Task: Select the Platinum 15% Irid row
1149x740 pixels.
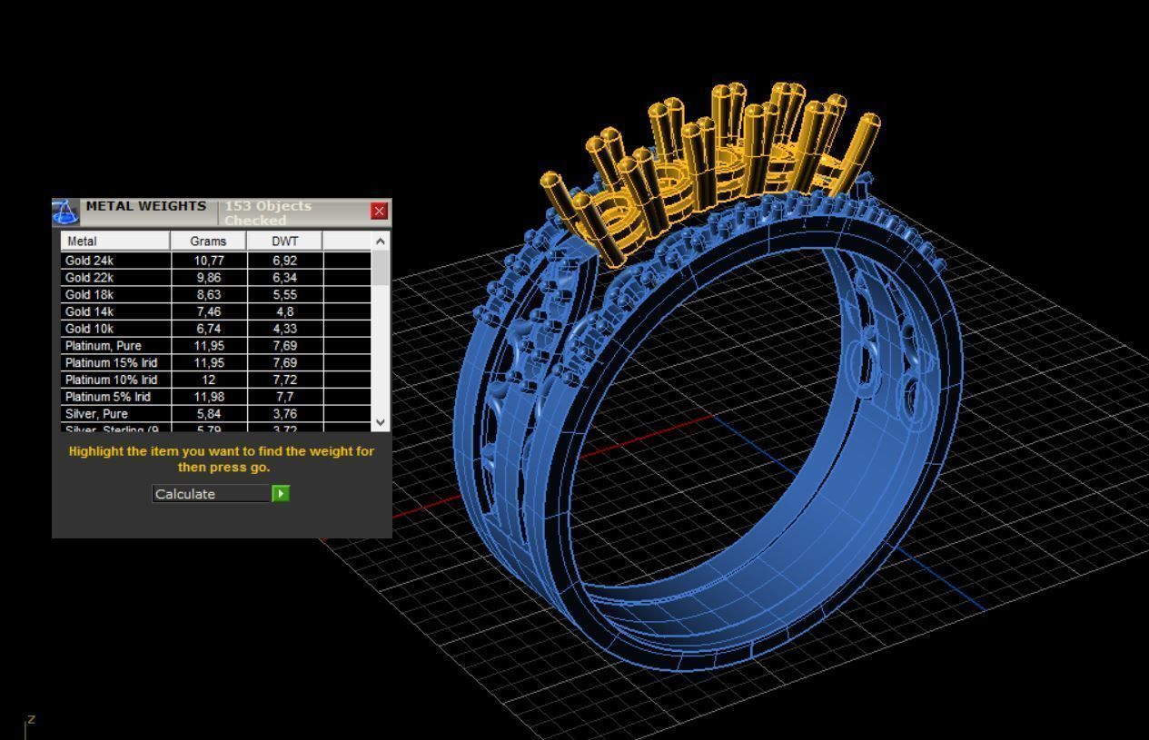Action: (x=216, y=363)
